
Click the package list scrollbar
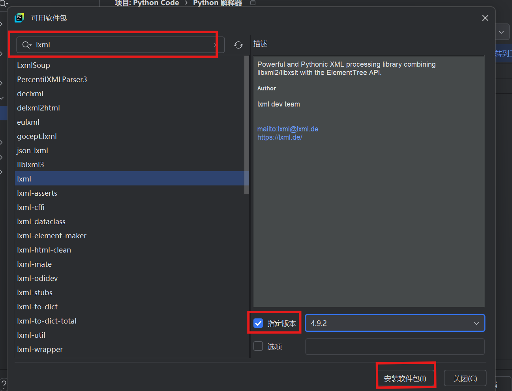coord(247,125)
